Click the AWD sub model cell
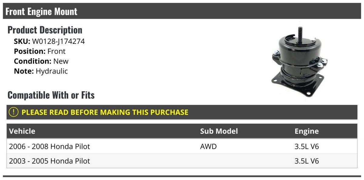The height and width of the screenshot is (180, 364). pos(208,146)
